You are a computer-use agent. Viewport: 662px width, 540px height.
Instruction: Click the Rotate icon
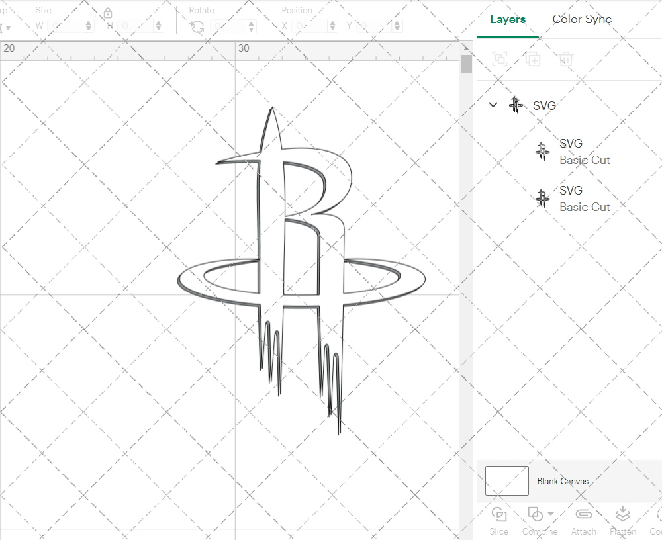[x=197, y=27]
